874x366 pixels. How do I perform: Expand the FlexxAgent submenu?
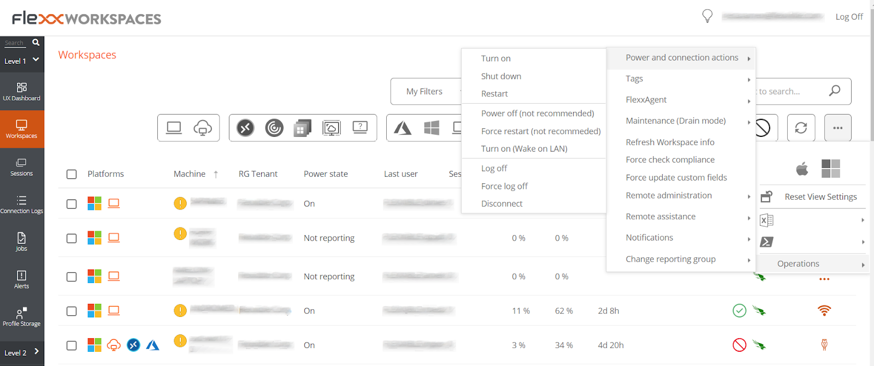pyautogui.click(x=681, y=100)
